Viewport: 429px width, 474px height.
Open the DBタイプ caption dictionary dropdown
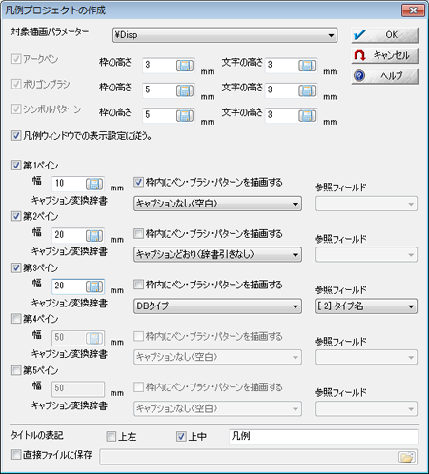(x=217, y=306)
